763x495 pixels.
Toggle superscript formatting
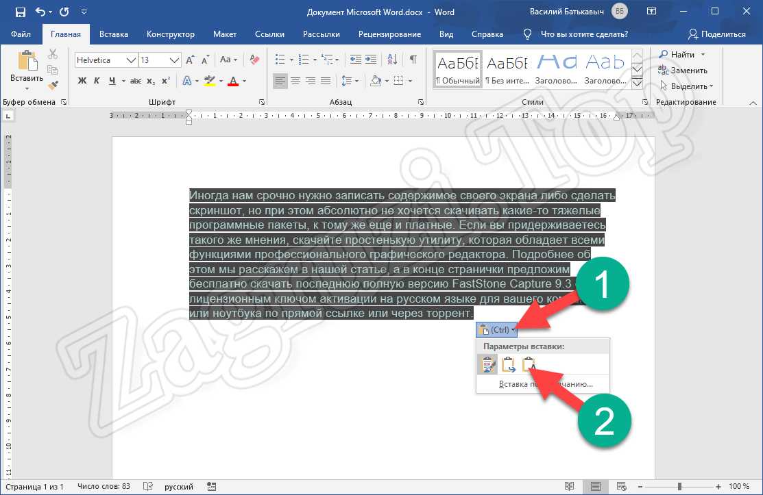click(x=166, y=81)
